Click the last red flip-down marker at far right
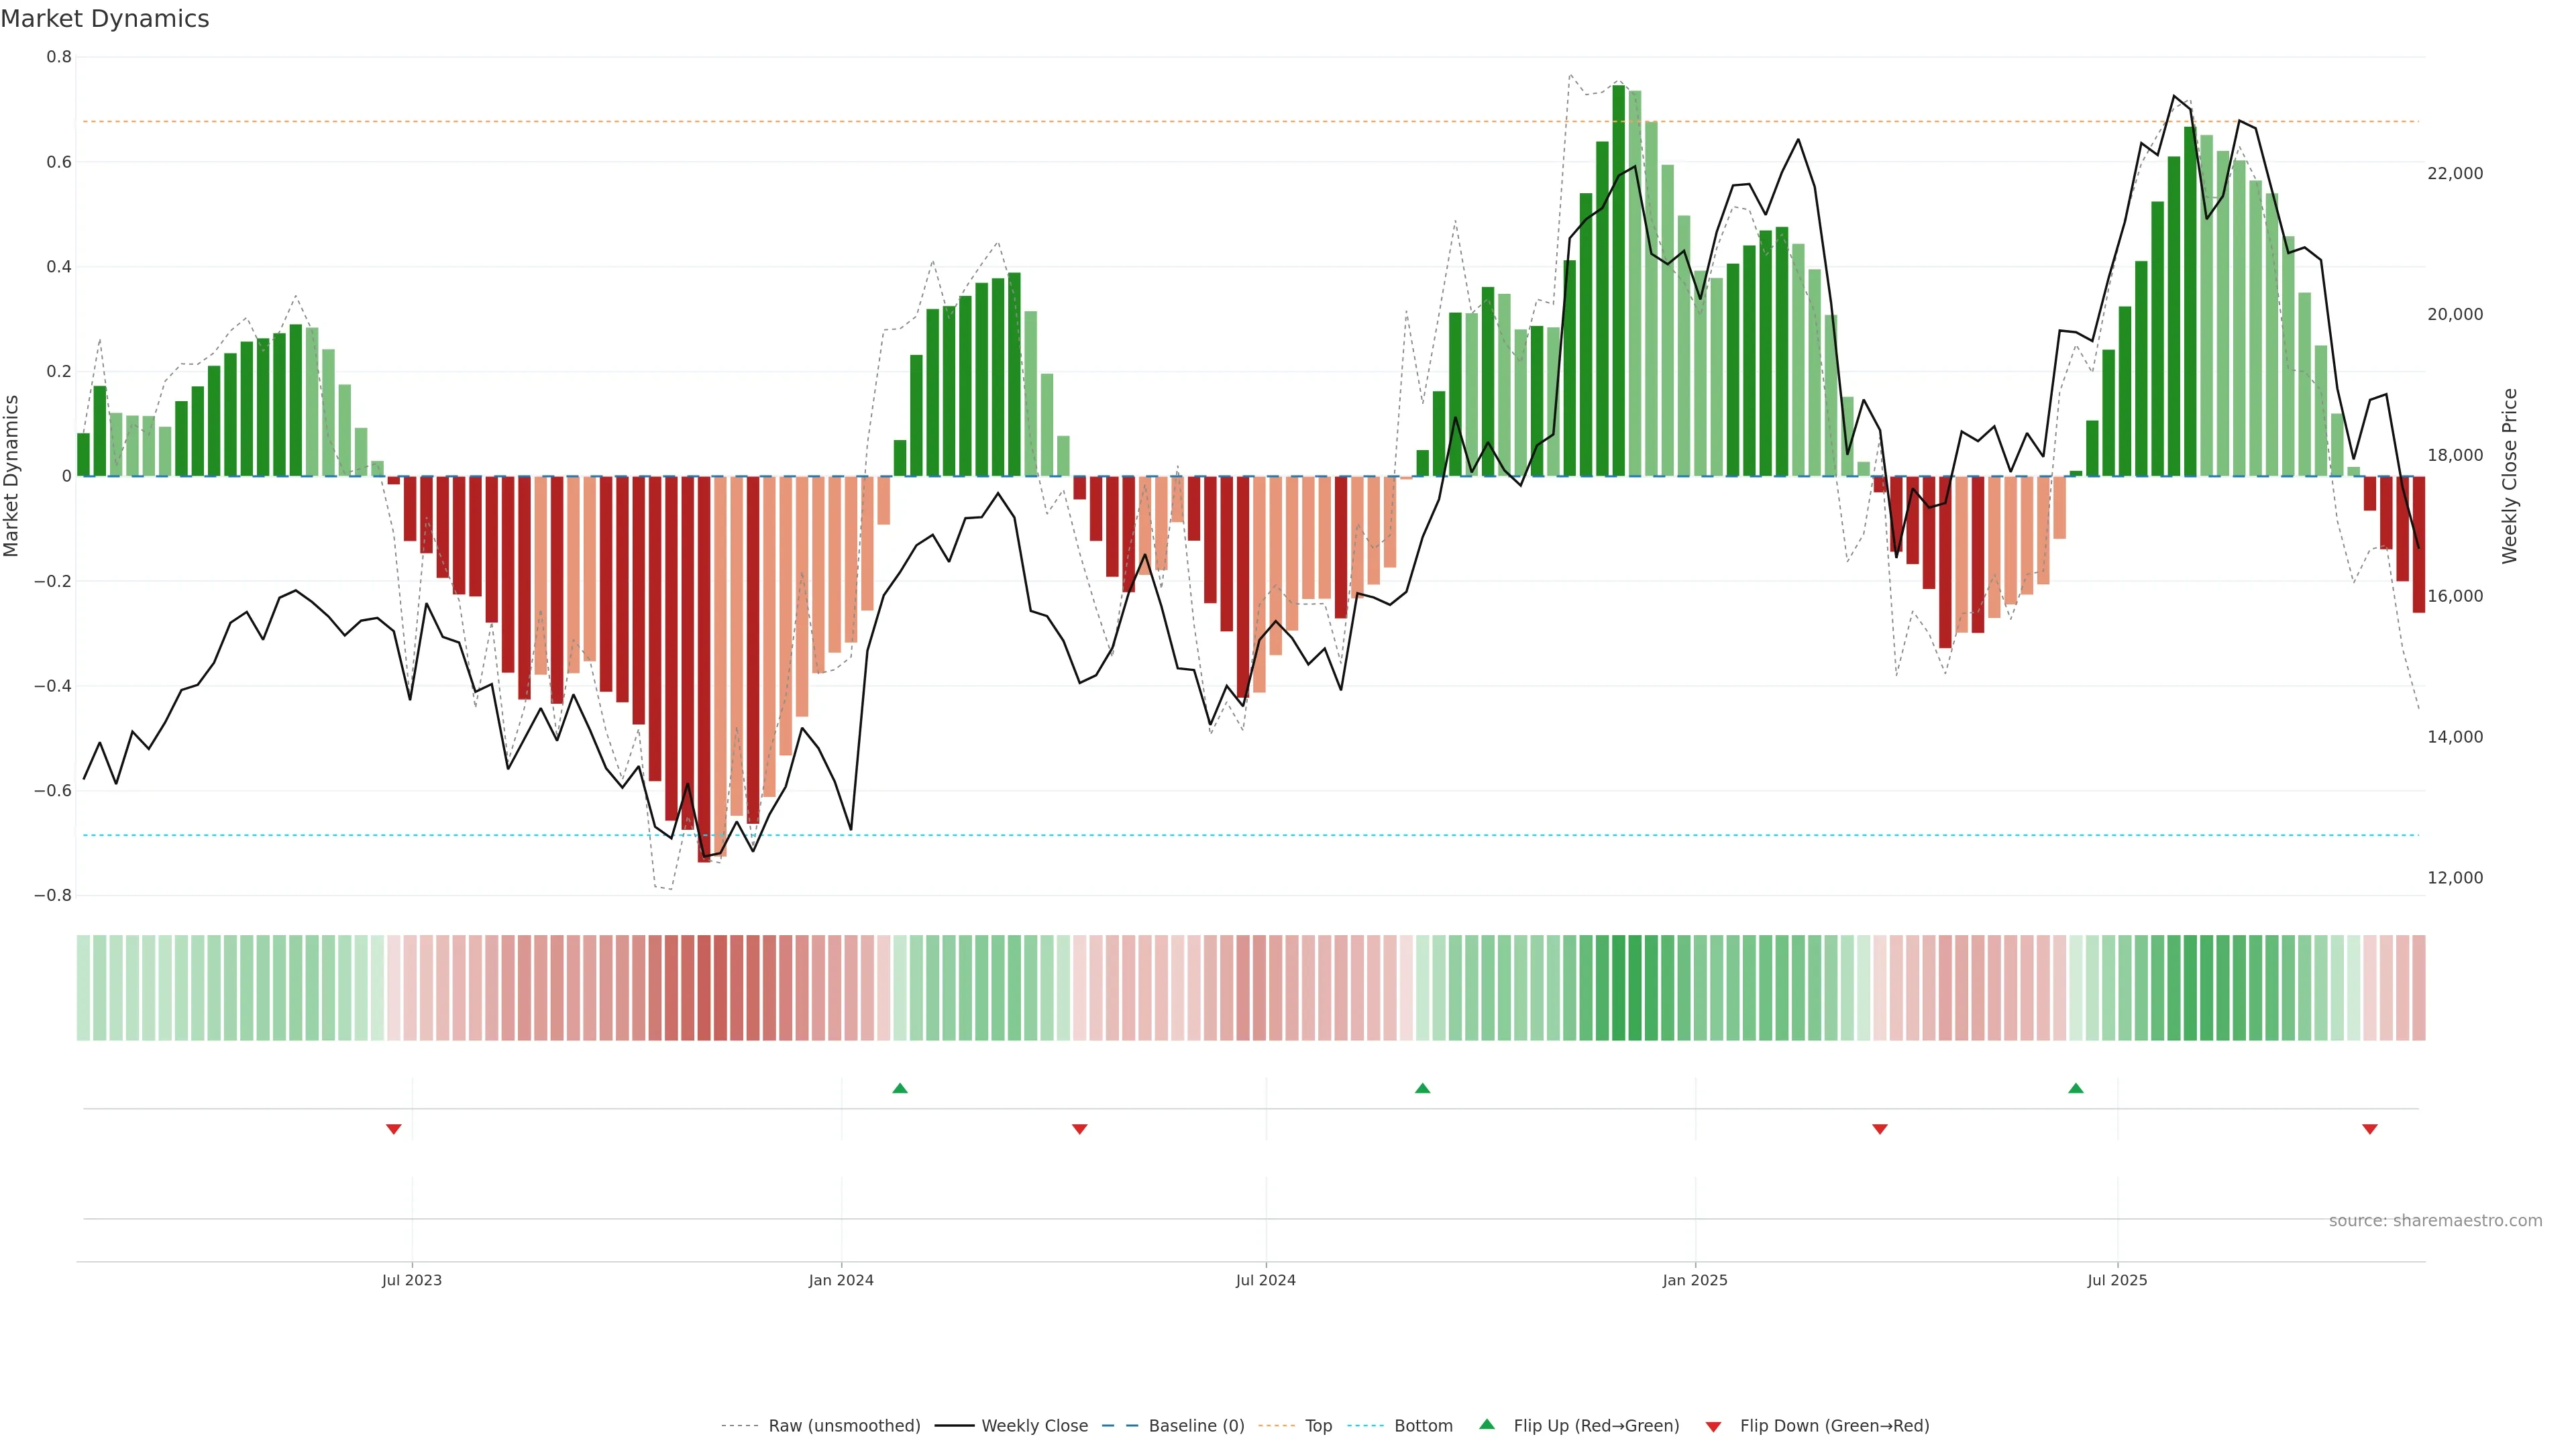The height and width of the screenshot is (1449, 2576). pyautogui.click(x=2369, y=1129)
